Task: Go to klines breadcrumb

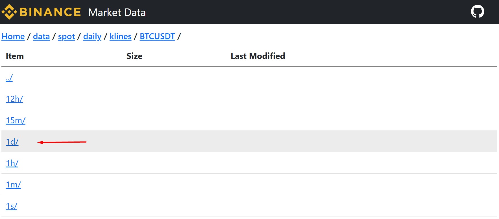Action: pyautogui.click(x=121, y=36)
